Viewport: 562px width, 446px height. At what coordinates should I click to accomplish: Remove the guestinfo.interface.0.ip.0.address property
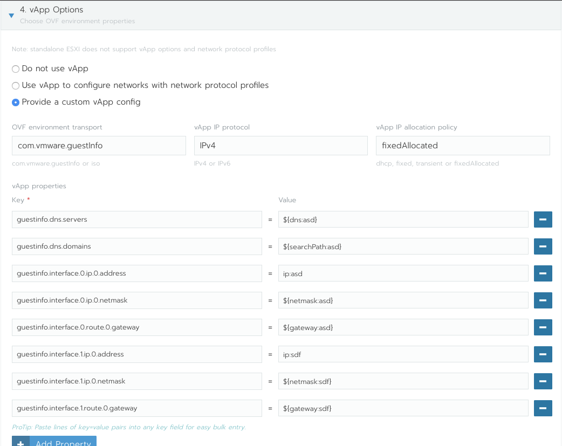click(543, 273)
